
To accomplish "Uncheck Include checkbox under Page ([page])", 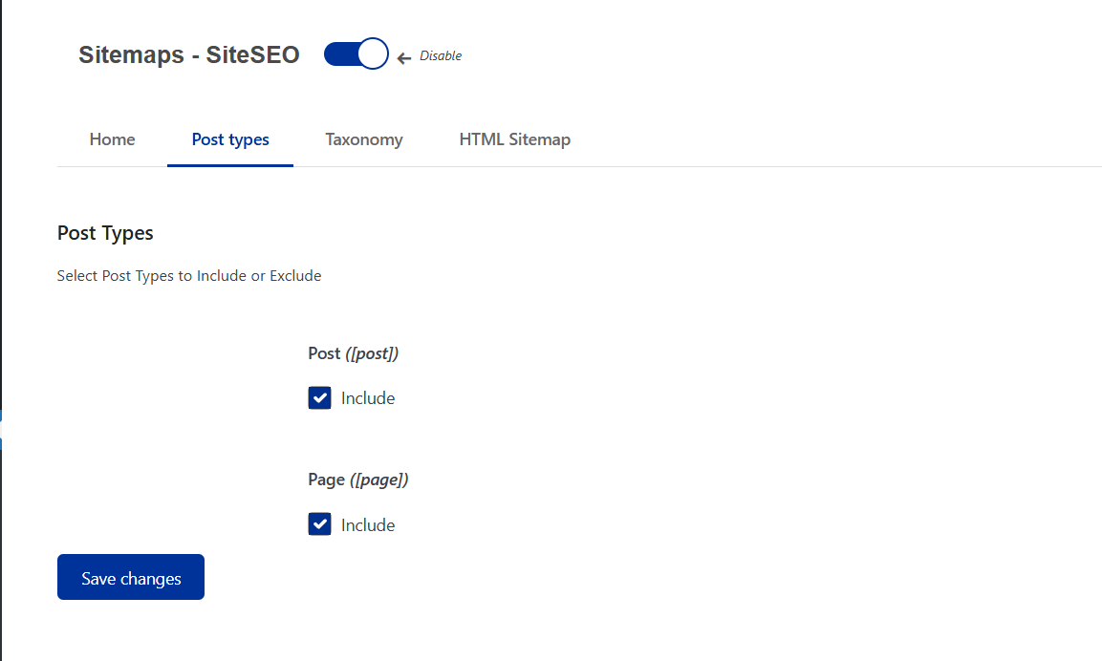I will pos(320,524).
